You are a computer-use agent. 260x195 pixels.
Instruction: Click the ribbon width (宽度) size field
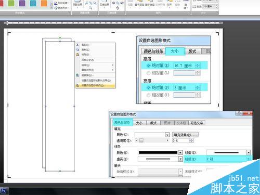(x=210, y=7)
